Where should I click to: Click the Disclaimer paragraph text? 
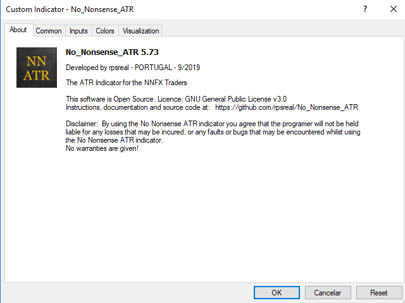tap(215, 132)
